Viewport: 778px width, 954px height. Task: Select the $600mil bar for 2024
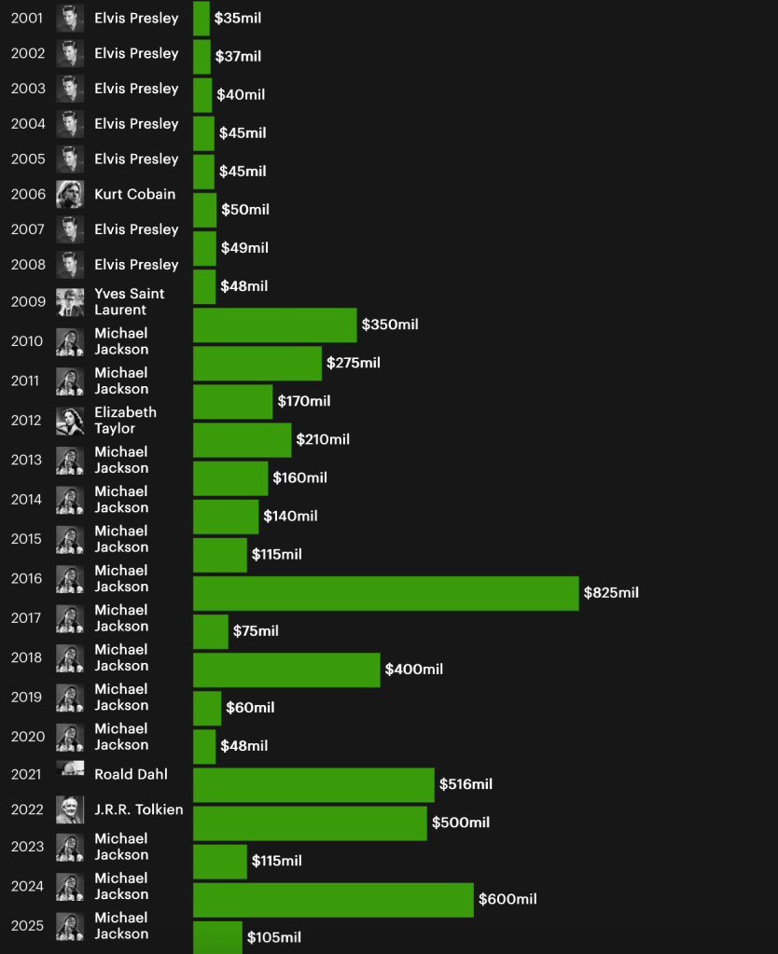333,900
